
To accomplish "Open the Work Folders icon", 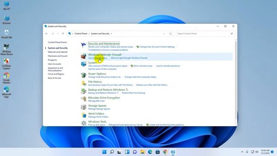I will pyautogui.click(x=84, y=115).
